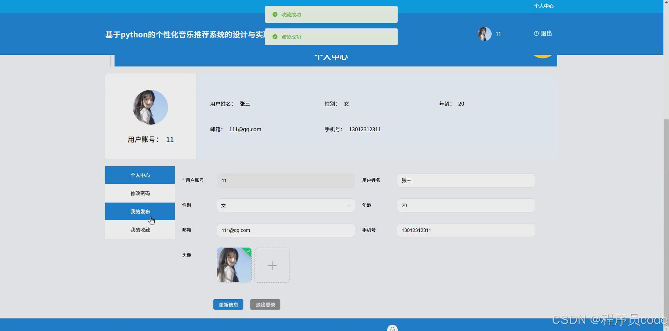Screen dimensions: 669x331
Task: Switch to the 修改密码 sidebar tab
Action: click(140, 193)
